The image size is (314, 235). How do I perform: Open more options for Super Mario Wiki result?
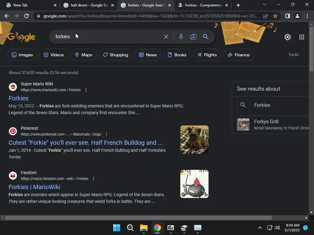[86, 90]
